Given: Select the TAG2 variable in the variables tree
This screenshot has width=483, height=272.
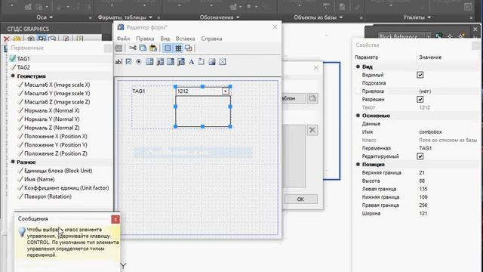Looking at the screenshot, I should (23, 67).
